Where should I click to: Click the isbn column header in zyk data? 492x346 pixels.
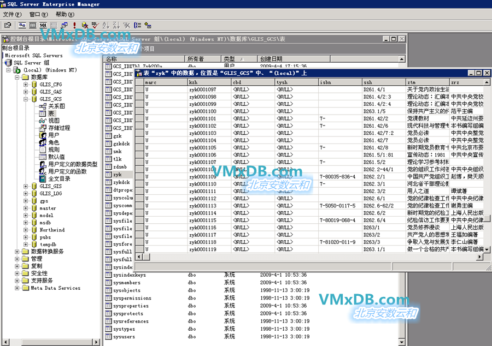pos(340,82)
